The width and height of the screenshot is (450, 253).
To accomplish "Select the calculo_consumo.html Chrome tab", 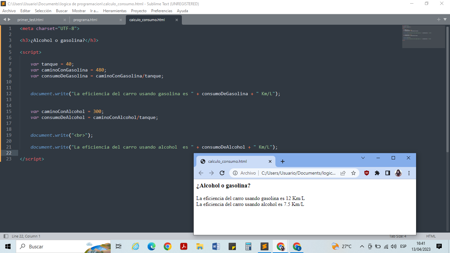I will click(x=236, y=161).
